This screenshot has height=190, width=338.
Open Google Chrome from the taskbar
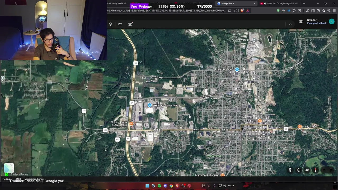coord(171,186)
